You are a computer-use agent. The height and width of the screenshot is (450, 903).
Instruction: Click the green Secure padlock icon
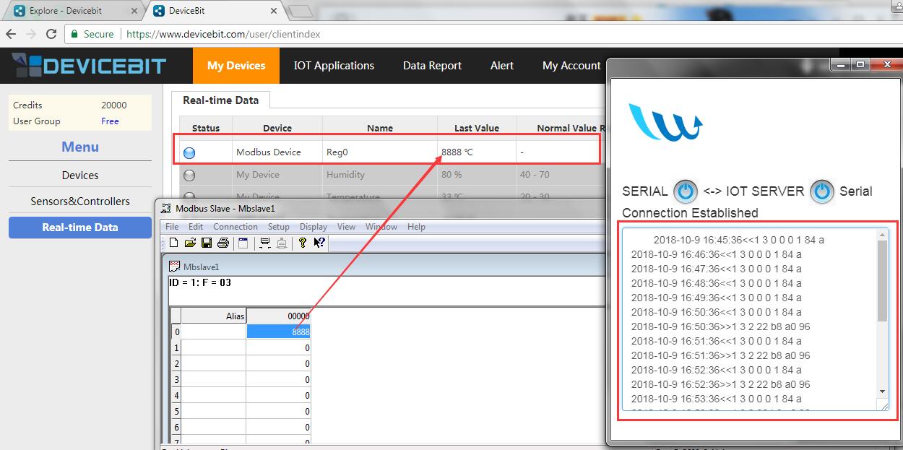(x=74, y=34)
